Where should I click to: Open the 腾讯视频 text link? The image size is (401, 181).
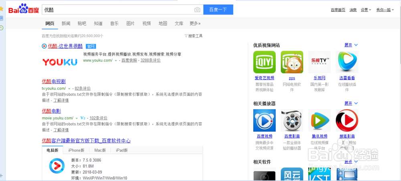click(320, 136)
